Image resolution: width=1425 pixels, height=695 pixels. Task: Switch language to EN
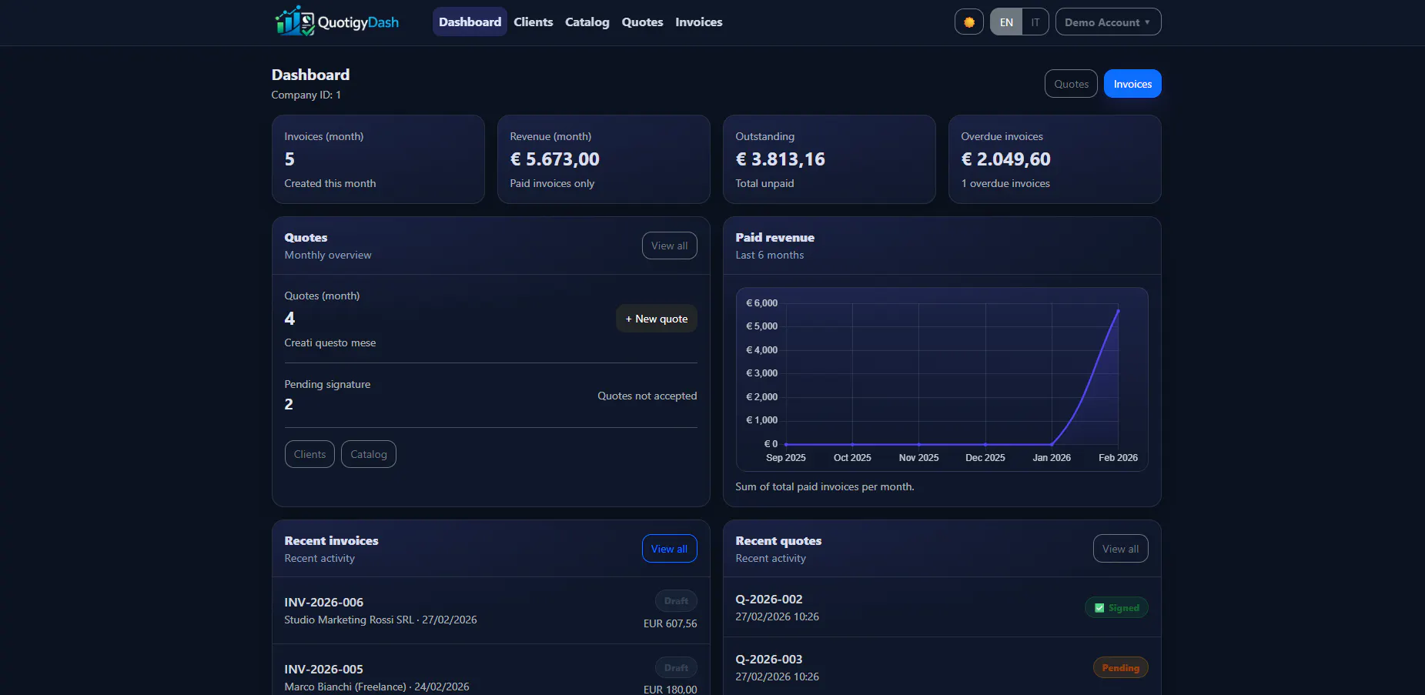pyautogui.click(x=1006, y=22)
